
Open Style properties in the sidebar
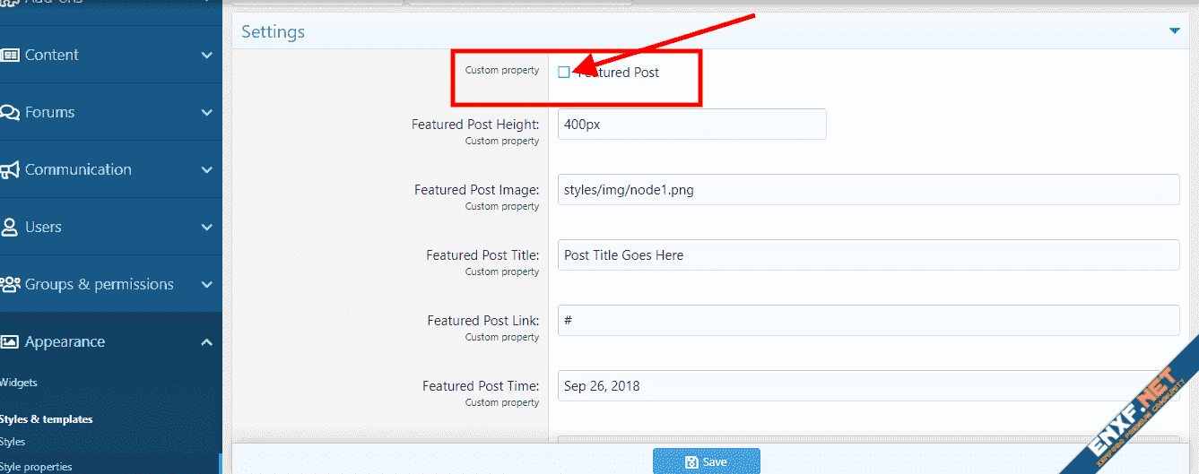tap(36, 466)
